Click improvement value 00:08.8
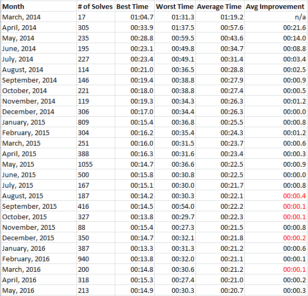The height and width of the screenshot is (296, 308). [x=276, y=48]
